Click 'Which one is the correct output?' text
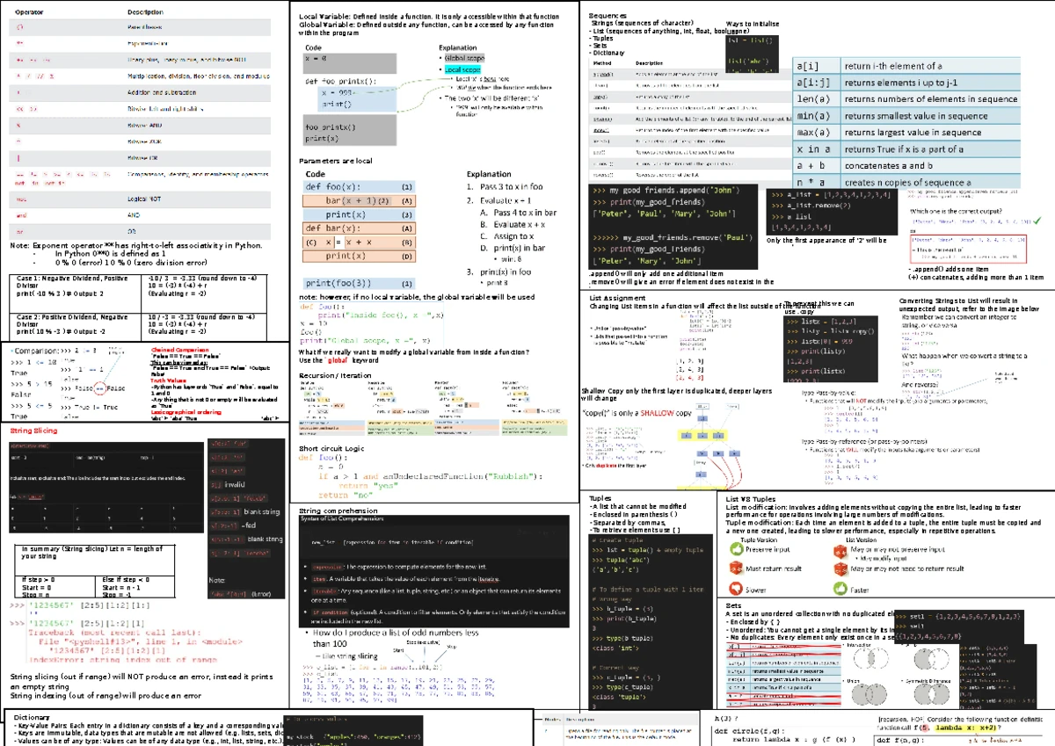Screen dimensions: 1055x746 click(x=957, y=212)
